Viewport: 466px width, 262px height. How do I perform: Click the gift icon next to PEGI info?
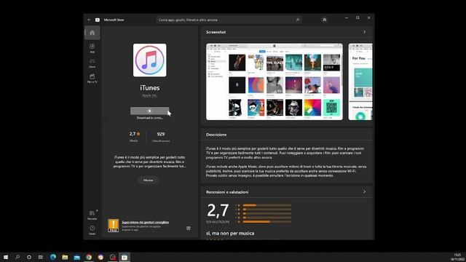pyautogui.click(x=189, y=228)
